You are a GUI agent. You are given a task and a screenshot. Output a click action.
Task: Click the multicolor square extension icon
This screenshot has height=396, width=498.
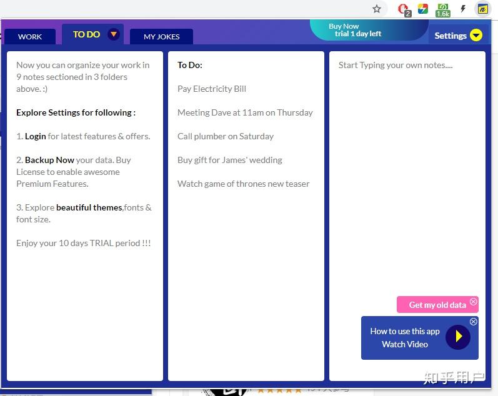tap(423, 9)
